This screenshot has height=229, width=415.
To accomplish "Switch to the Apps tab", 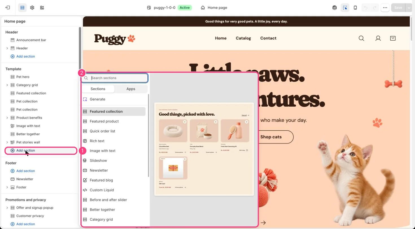I will pyautogui.click(x=131, y=89).
